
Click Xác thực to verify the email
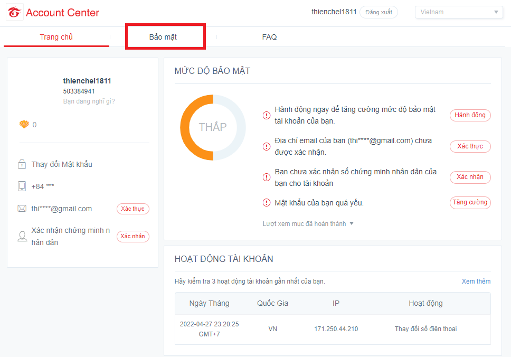[133, 209]
